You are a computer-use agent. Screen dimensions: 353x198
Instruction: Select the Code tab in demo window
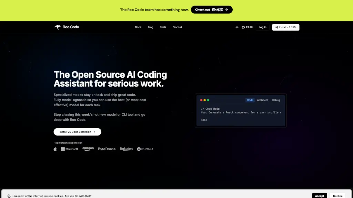click(x=250, y=100)
